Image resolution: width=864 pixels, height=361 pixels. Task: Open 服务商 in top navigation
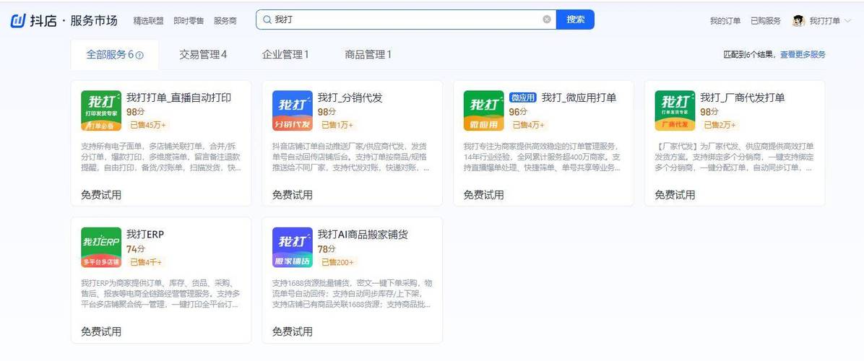[225, 21]
